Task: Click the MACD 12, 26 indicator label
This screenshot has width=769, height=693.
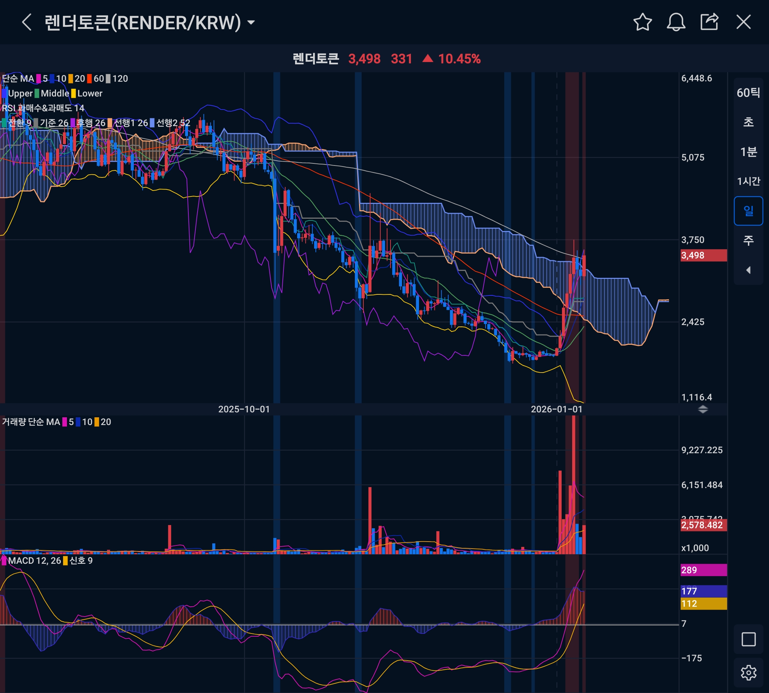Action: 34,561
